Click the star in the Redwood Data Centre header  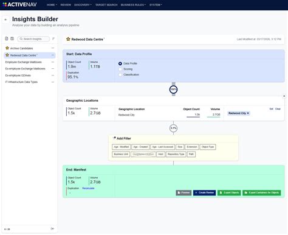pyautogui.click(x=68, y=39)
